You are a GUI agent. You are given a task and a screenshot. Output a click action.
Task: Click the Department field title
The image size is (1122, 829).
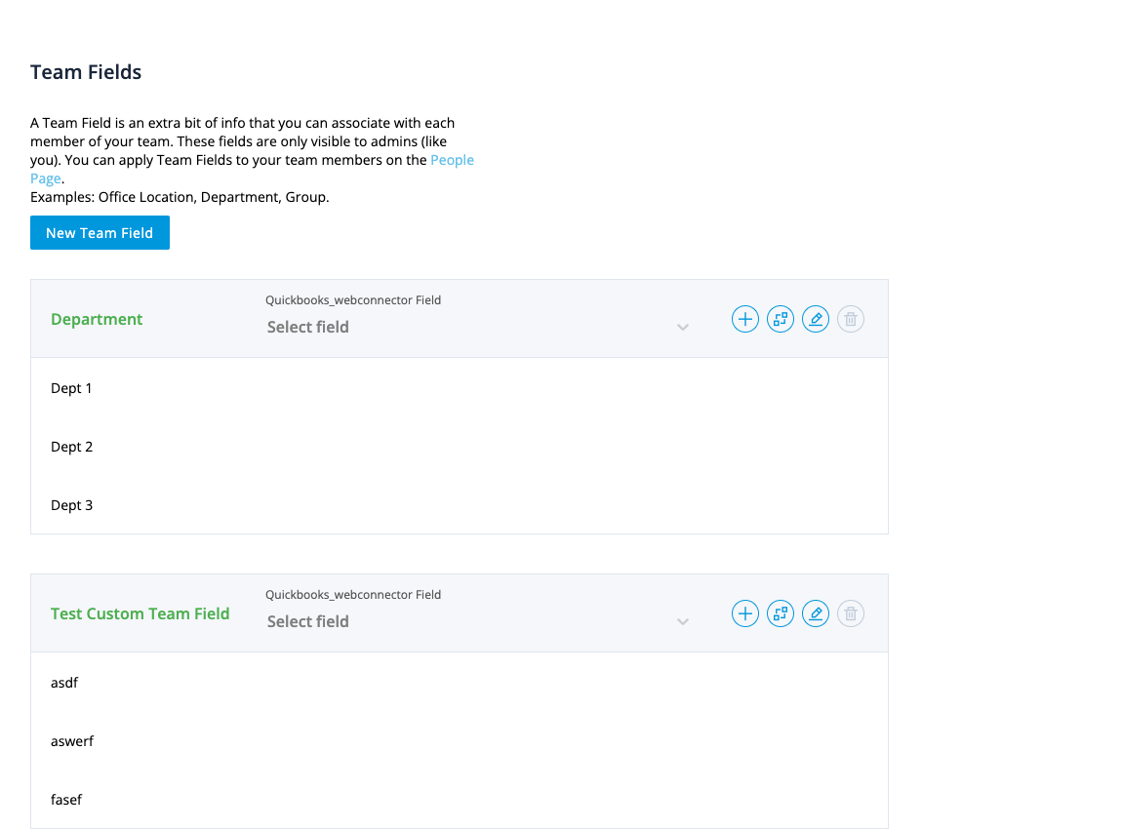pyautogui.click(x=97, y=319)
